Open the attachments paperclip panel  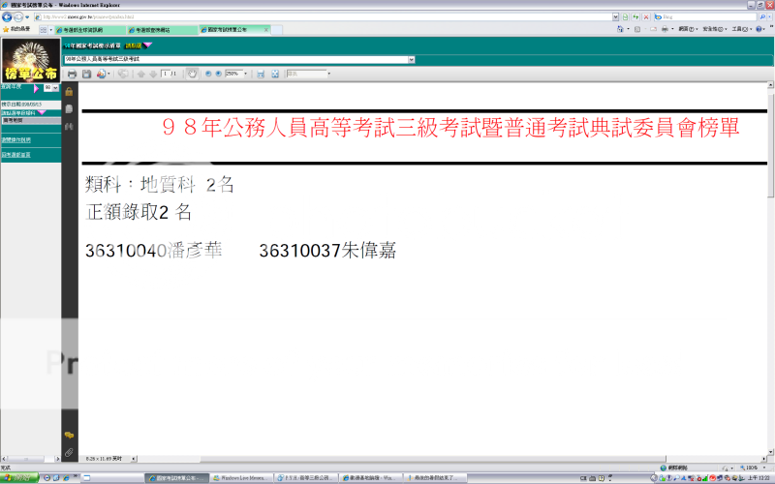point(69,452)
